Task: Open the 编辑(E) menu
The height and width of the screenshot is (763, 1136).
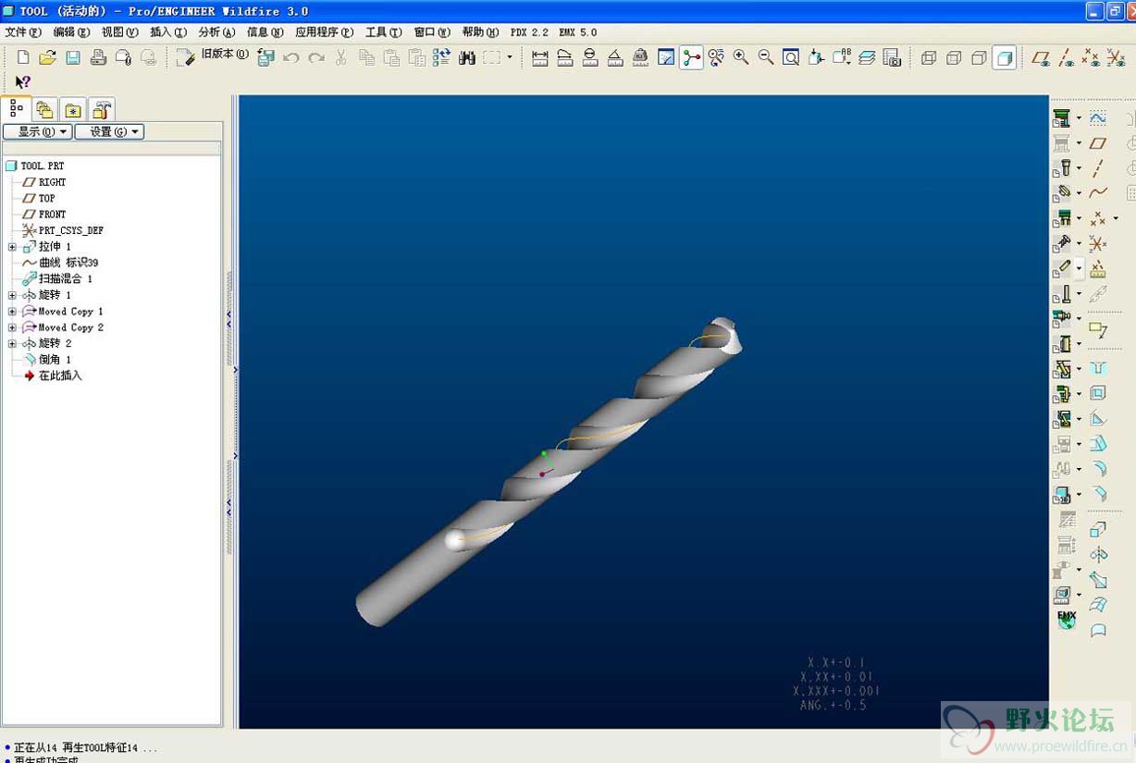Action: click(71, 32)
